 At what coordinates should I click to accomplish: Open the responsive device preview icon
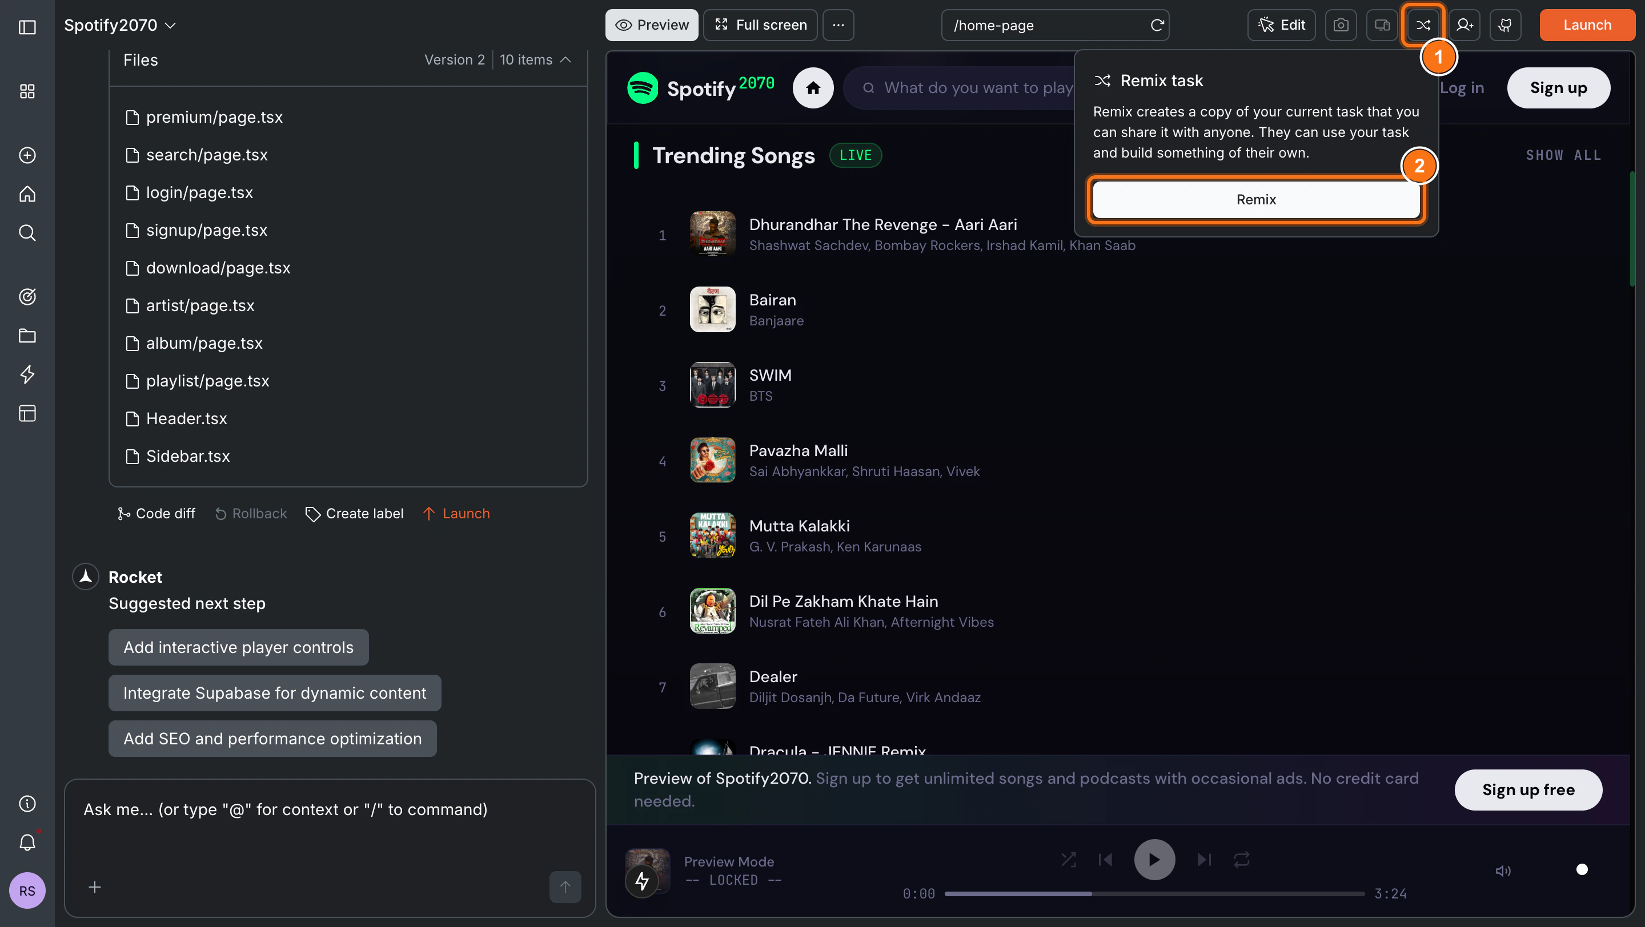[x=1382, y=25]
